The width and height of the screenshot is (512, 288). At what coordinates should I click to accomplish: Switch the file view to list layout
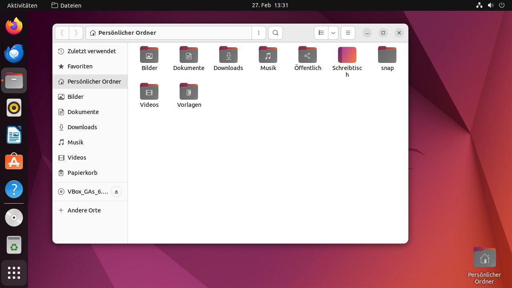[x=321, y=33]
